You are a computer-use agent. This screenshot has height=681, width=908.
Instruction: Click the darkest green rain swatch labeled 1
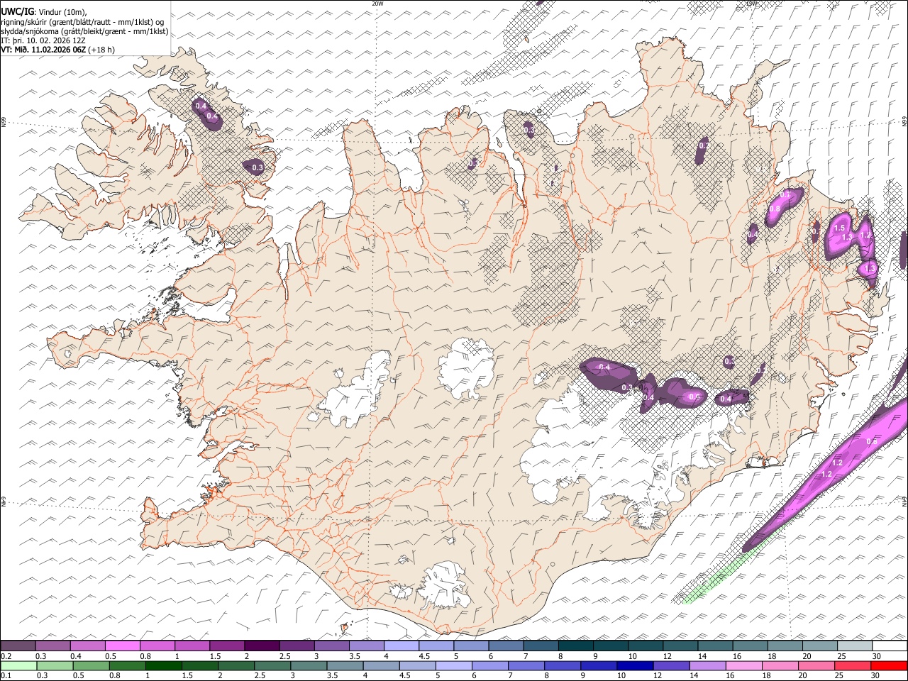(x=163, y=666)
